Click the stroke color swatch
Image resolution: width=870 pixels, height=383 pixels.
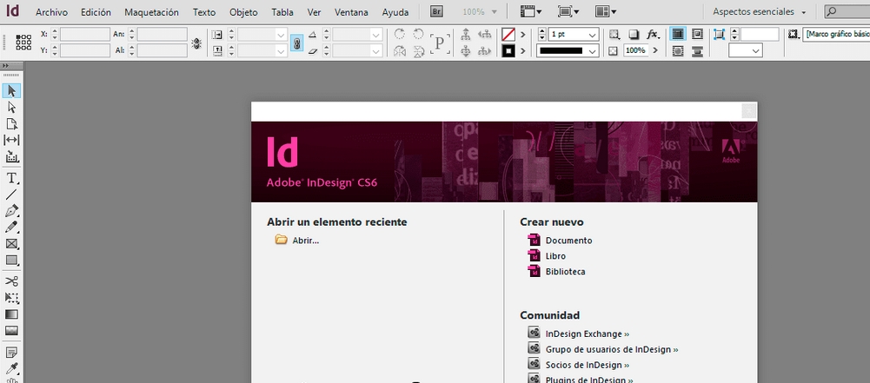coord(508,51)
